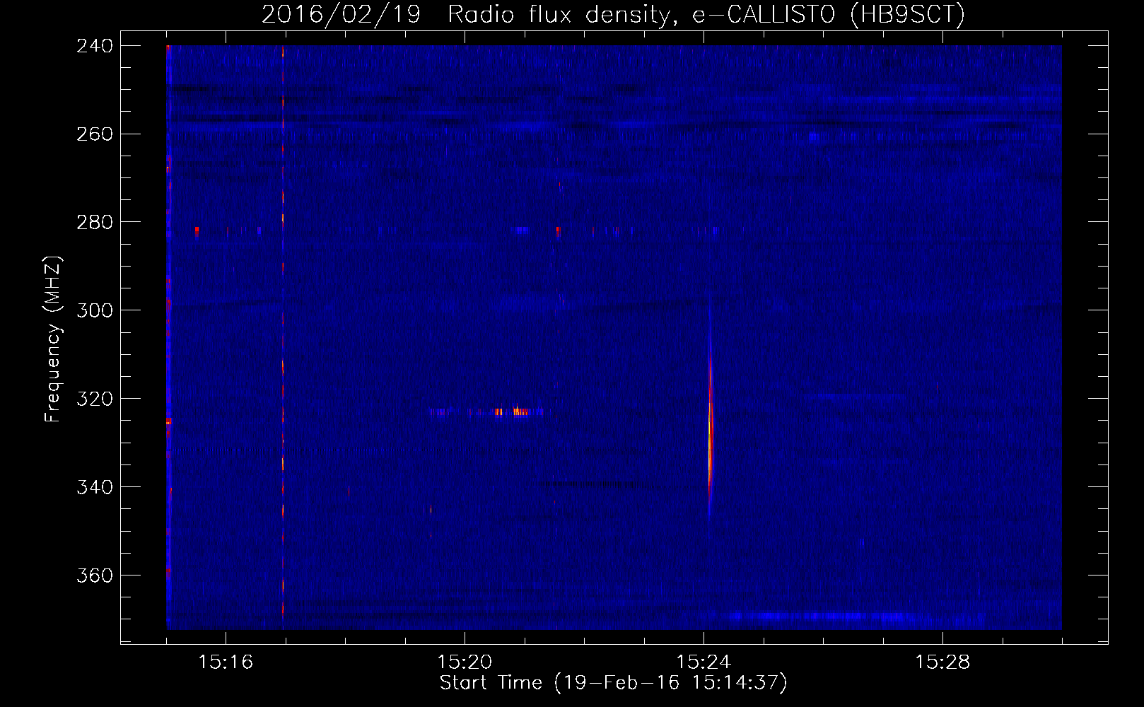
Task: Select the 240 frequency tick label
Action: pos(95,46)
